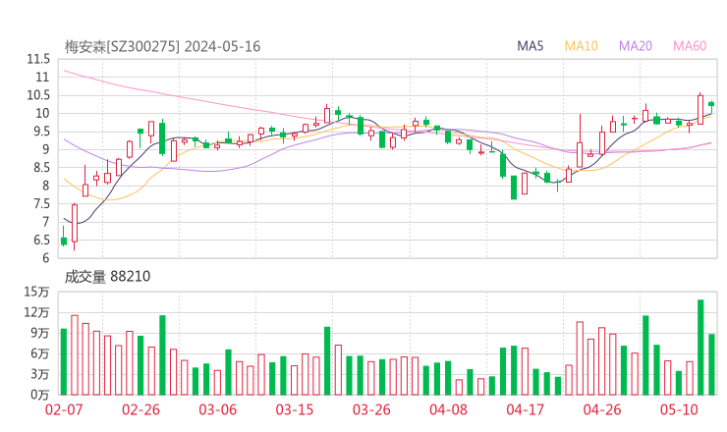Viewport: 727px width, 432px height.
Task: Click the 03-15 date label
Action: tap(295, 409)
